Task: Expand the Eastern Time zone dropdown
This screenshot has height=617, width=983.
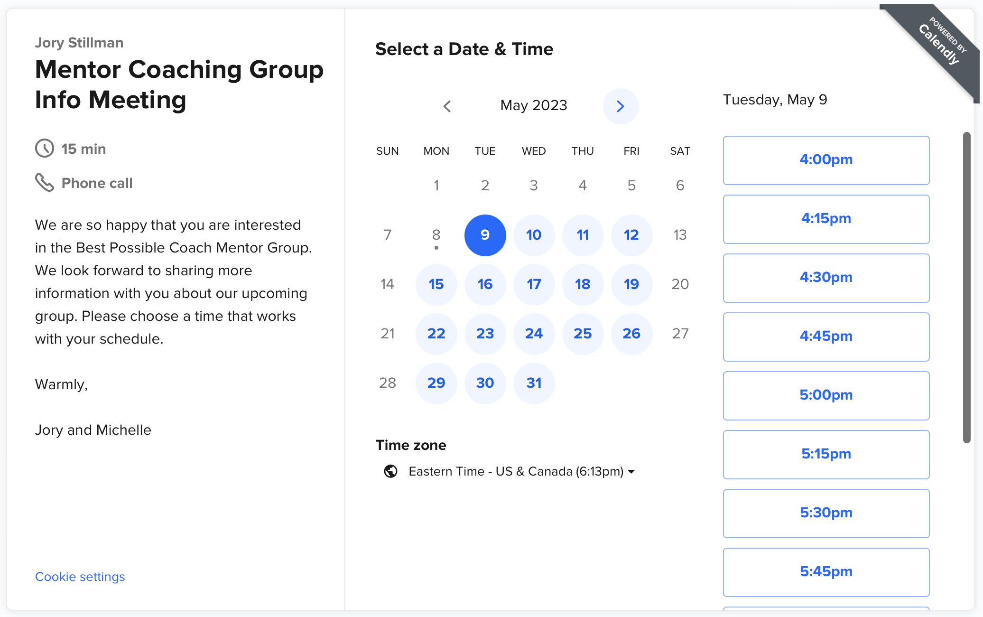Action: coord(522,471)
